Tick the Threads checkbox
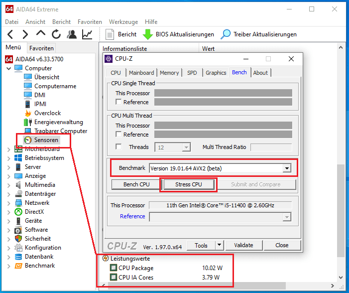The height and width of the screenshot is (293, 349). (x=118, y=147)
